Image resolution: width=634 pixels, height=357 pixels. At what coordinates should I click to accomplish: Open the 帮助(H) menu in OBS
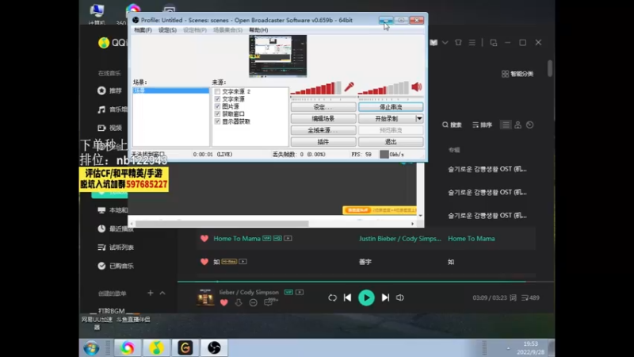(x=258, y=30)
